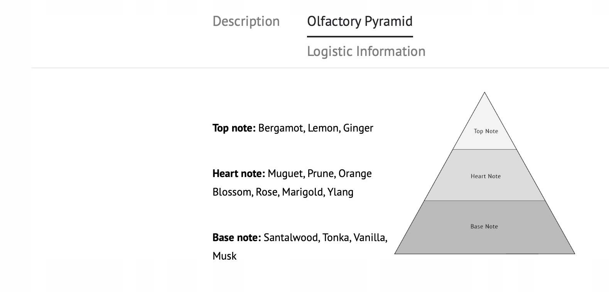Click the word Ginger
Screen dimensions: 609x292
coord(358,128)
